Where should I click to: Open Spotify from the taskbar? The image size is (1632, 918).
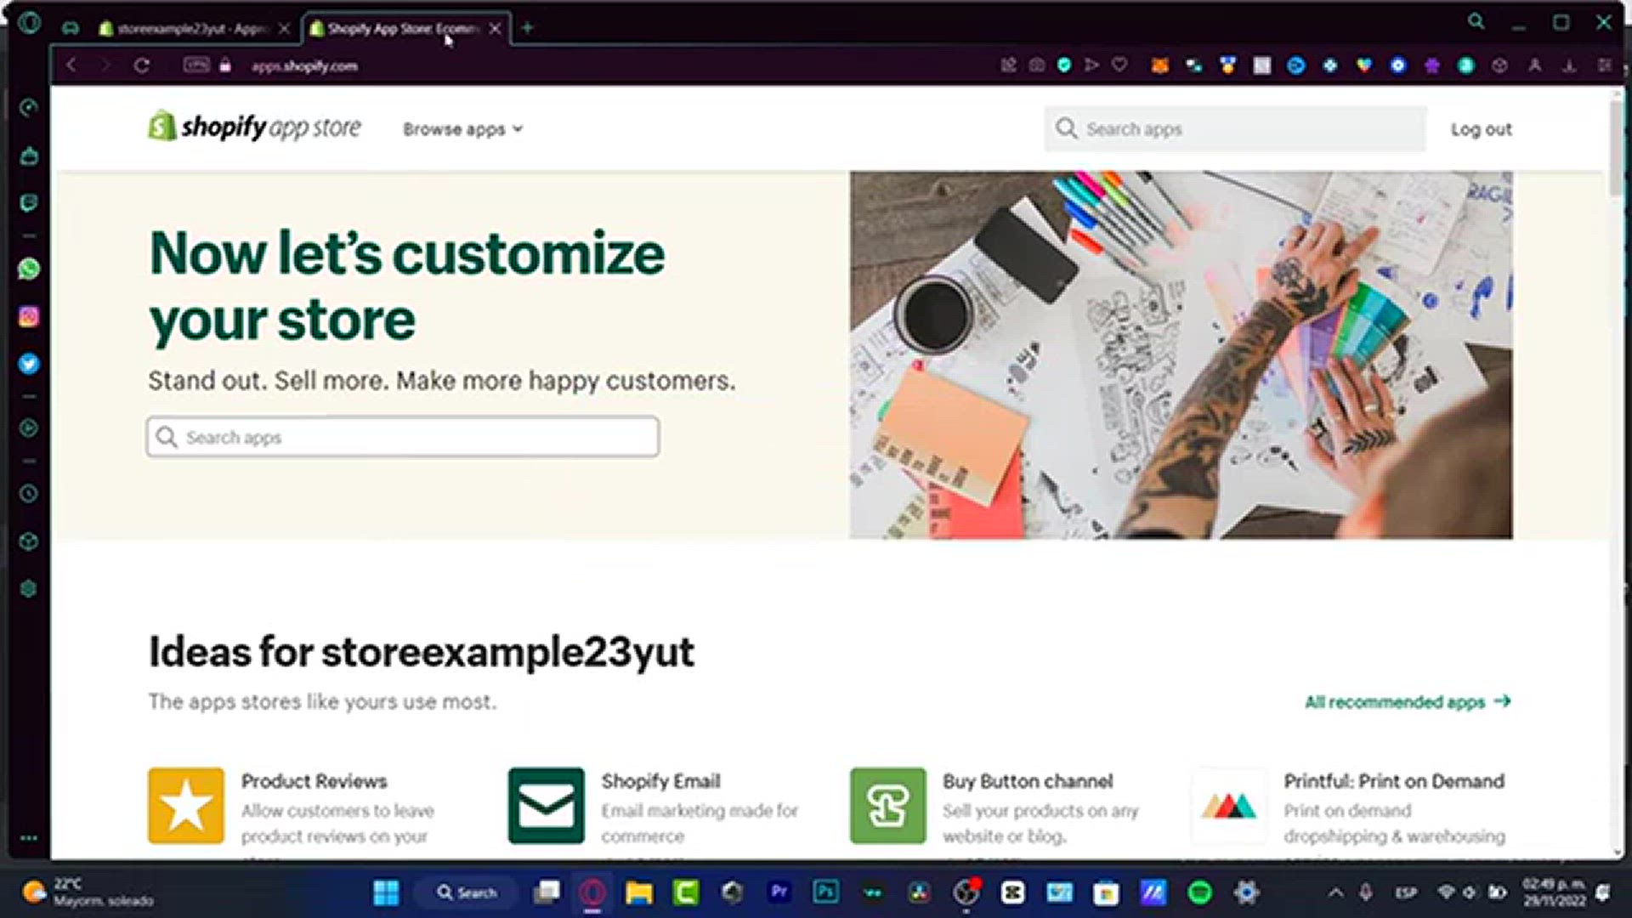coord(1199,892)
